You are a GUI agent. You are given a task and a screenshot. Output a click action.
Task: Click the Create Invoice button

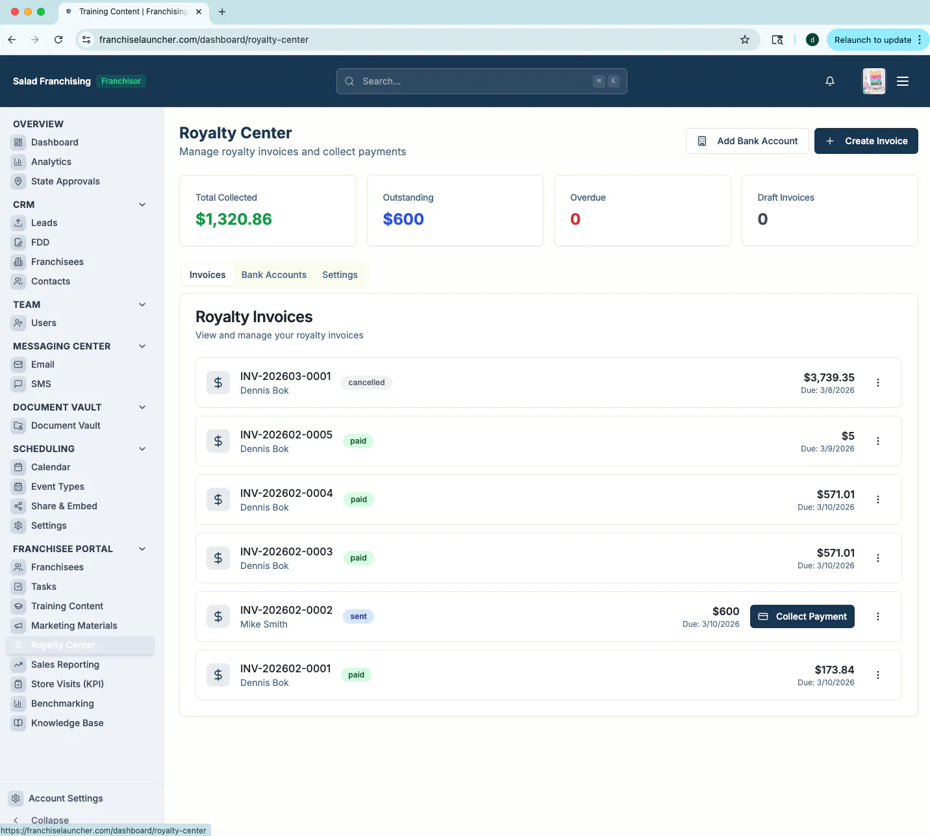coord(866,141)
